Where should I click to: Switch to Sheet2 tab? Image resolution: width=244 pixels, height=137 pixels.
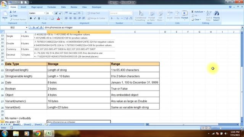(x=27, y=124)
